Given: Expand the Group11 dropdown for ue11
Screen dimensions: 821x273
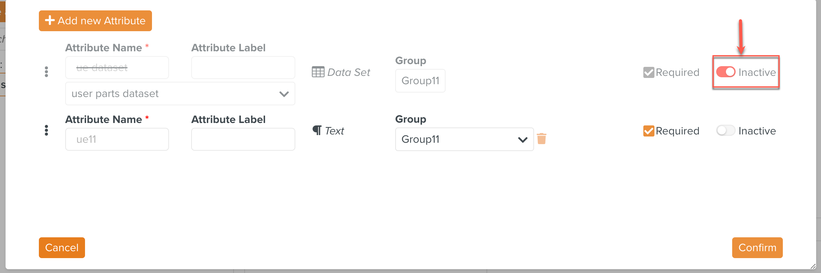Looking at the screenshot, I should tap(464, 139).
